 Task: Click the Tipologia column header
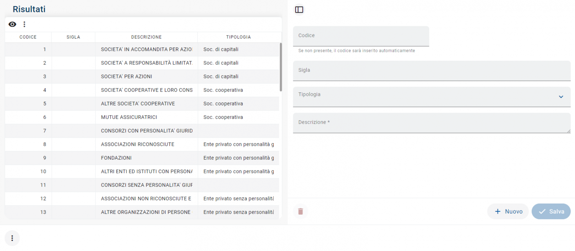pos(238,37)
